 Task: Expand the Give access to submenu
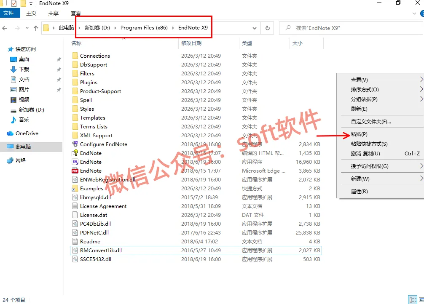[421, 166]
